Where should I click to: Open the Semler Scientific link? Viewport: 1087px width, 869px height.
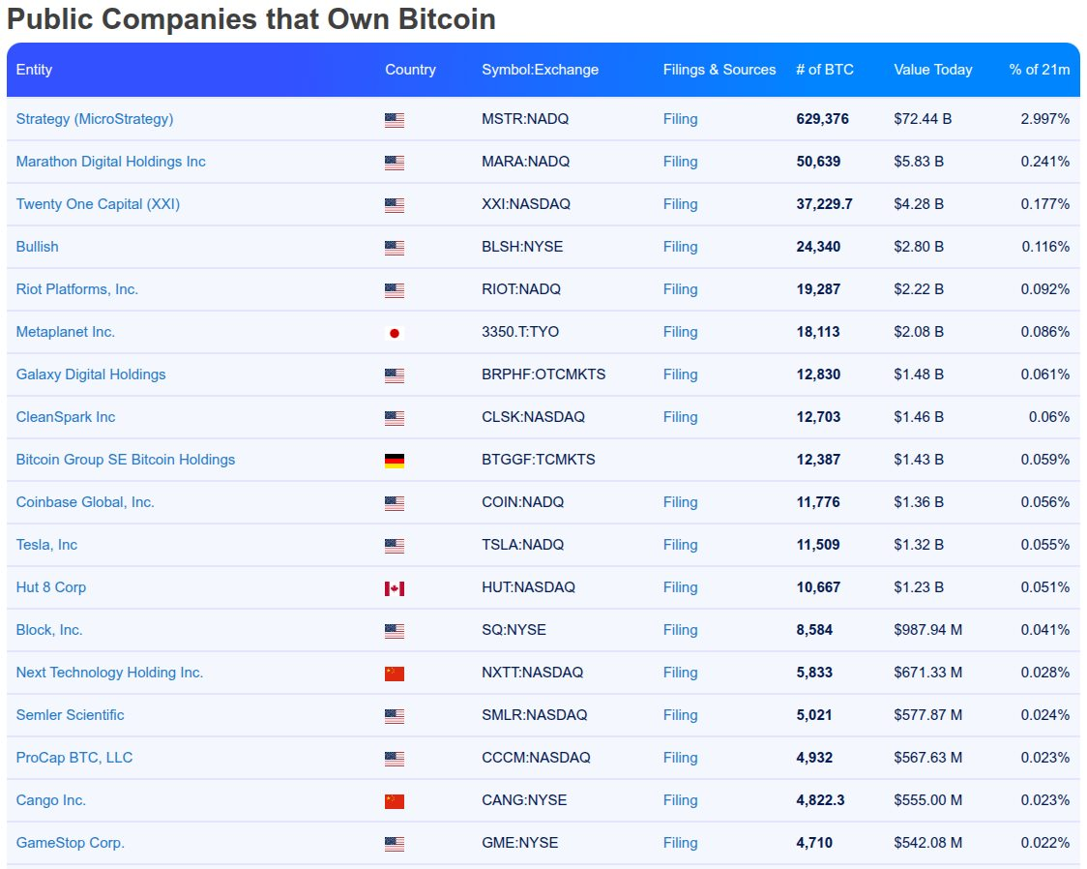(70, 715)
